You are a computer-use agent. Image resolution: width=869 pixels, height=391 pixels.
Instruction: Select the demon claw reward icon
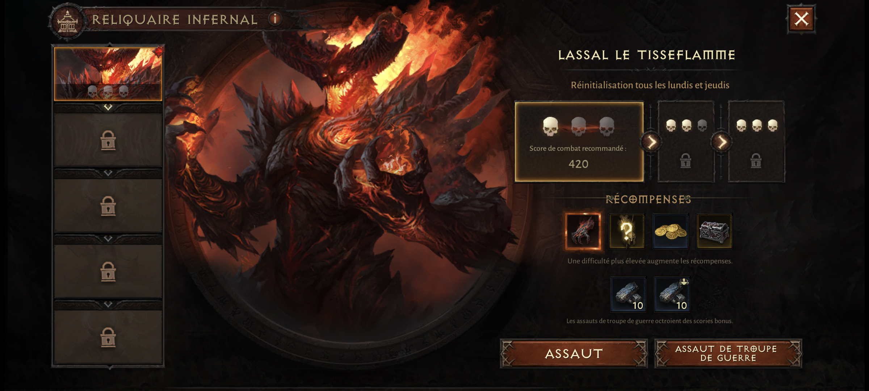point(583,231)
